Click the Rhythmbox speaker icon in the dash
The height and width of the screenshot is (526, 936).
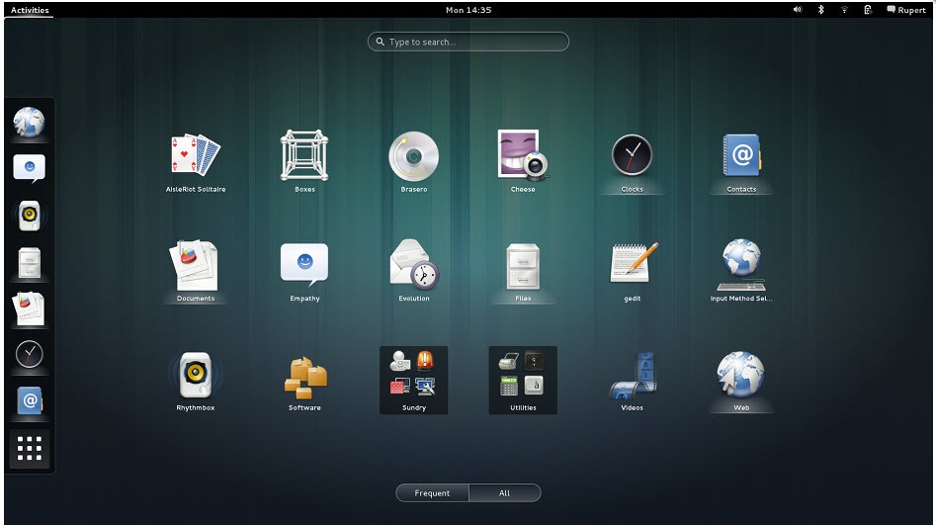tap(30, 215)
